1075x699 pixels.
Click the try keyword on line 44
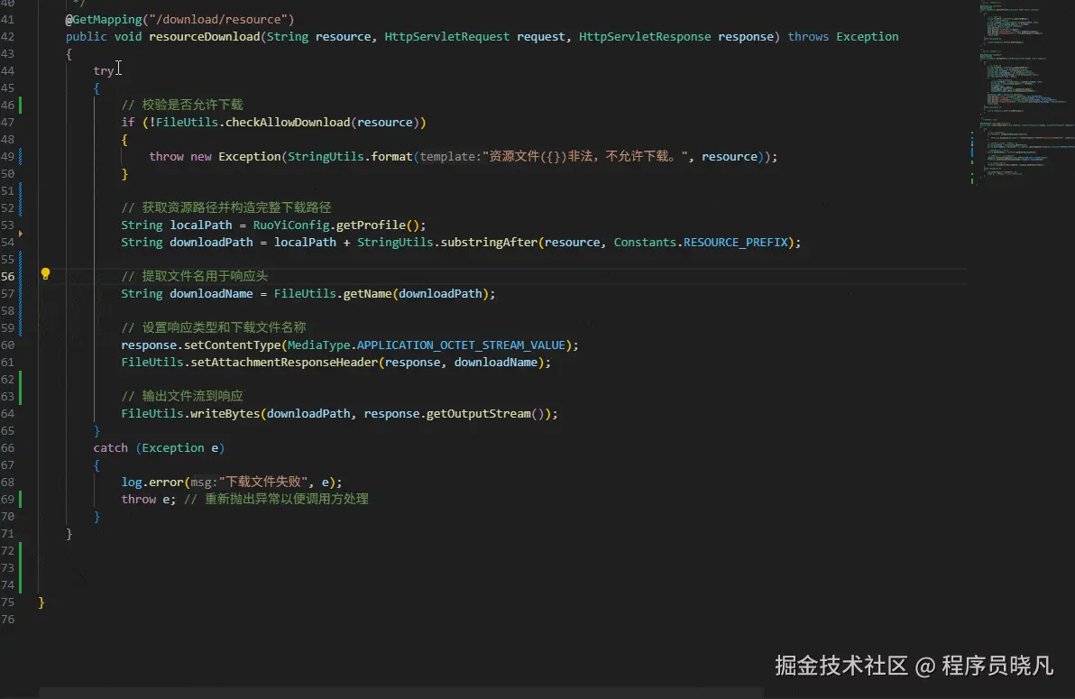pos(104,70)
